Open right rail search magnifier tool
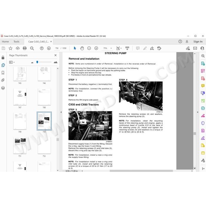 point(203,56)
